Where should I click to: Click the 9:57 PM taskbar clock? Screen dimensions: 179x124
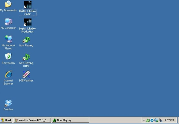pyautogui.click(x=169, y=120)
